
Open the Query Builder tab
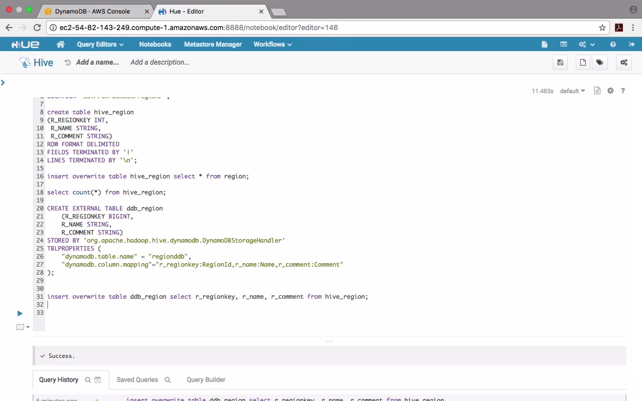tap(206, 380)
